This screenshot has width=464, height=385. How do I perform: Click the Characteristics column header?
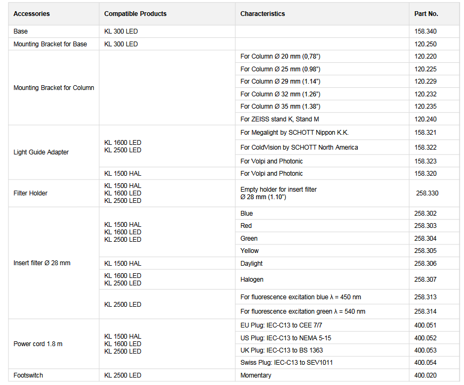coord(262,14)
